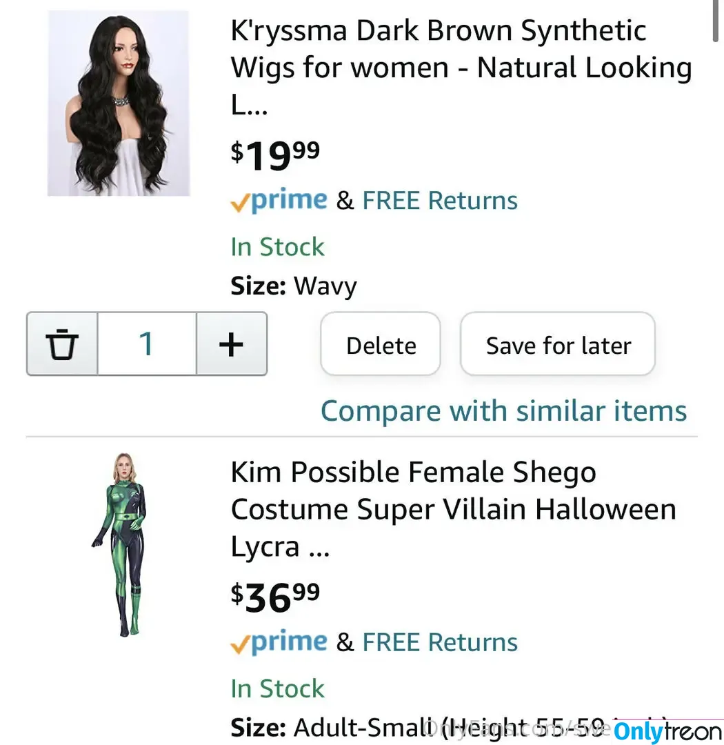The image size is (724, 745).
Task: Click the Onlytreon watermark logo
Action: pos(668,732)
